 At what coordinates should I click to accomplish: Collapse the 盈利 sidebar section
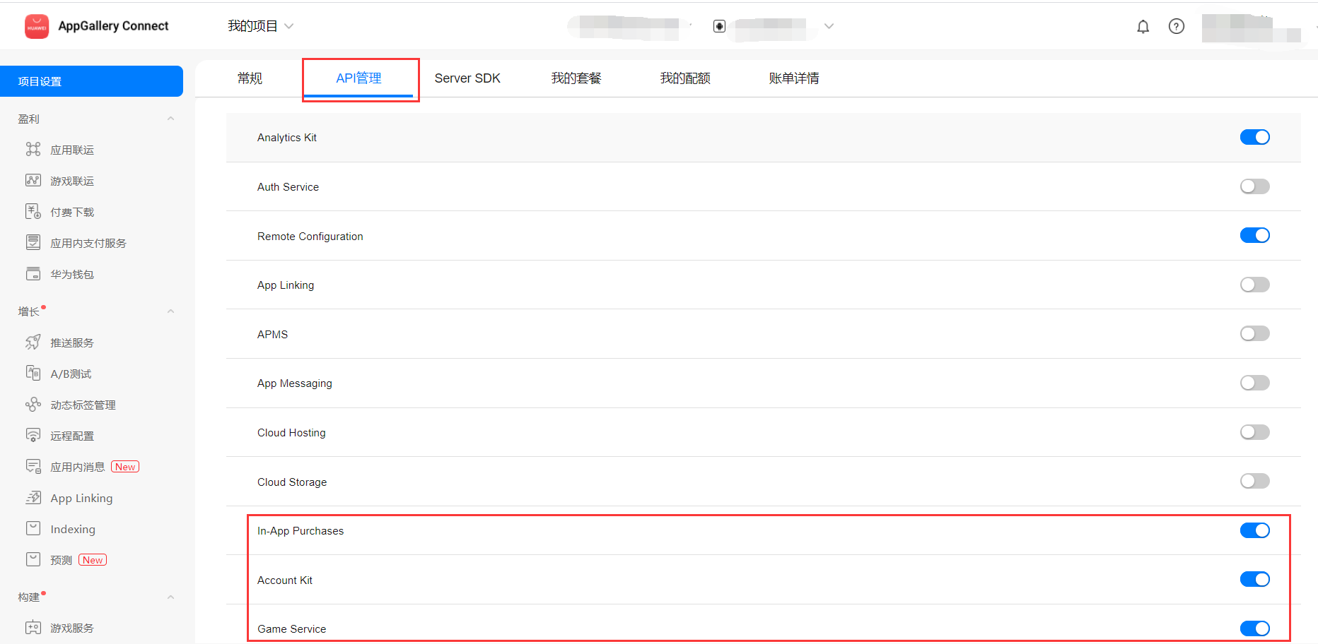click(x=170, y=119)
